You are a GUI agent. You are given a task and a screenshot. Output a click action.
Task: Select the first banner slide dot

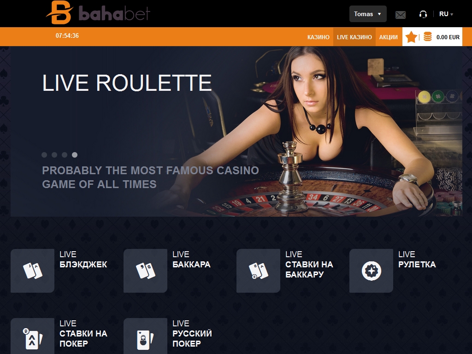[44, 155]
